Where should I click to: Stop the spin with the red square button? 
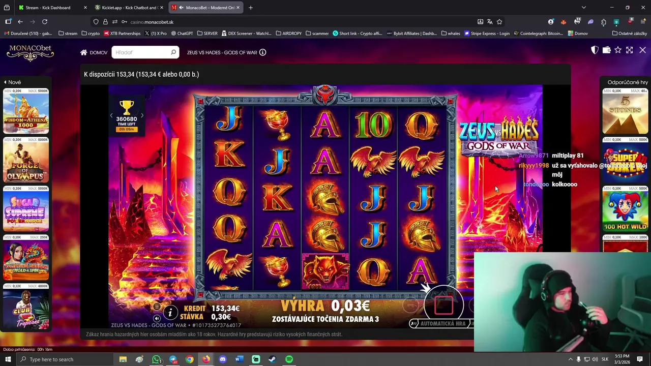(x=443, y=306)
